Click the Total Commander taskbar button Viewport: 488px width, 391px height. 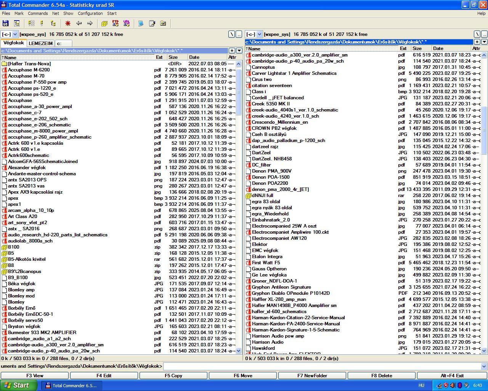coord(72,385)
